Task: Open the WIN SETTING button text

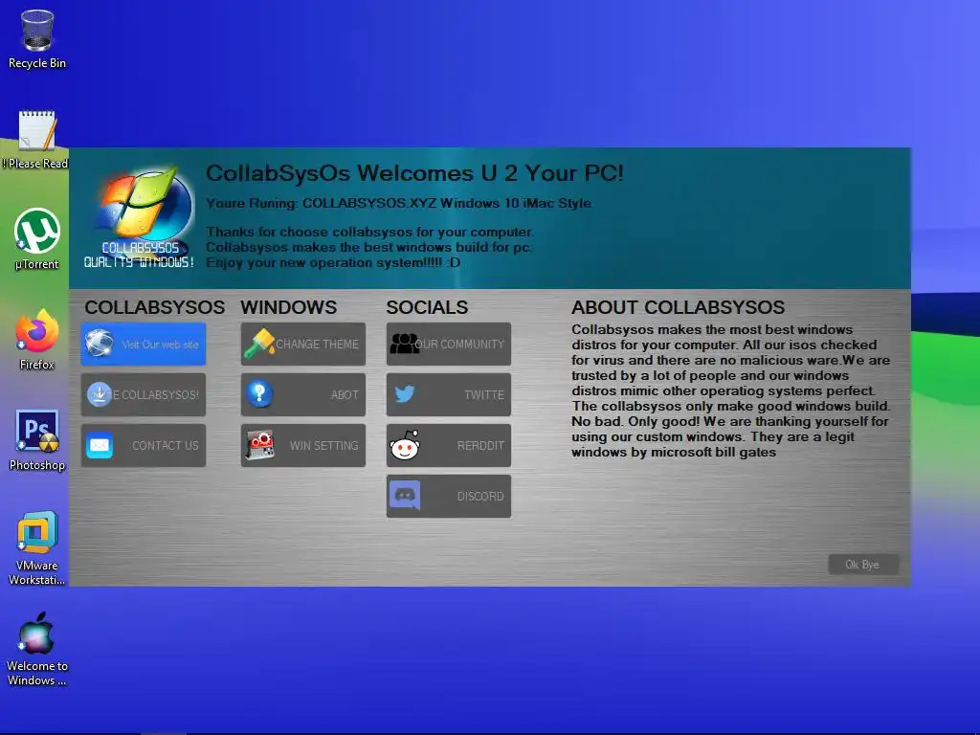Action: pyautogui.click(x=323, y=446)
